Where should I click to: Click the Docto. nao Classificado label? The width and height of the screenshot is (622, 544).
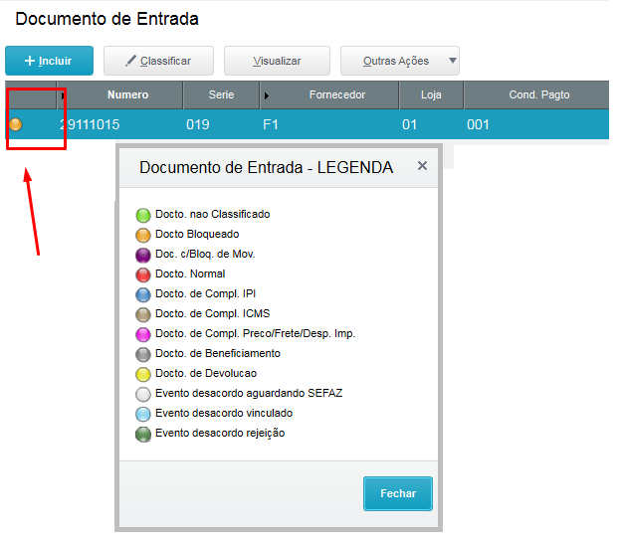pos(213,214)
